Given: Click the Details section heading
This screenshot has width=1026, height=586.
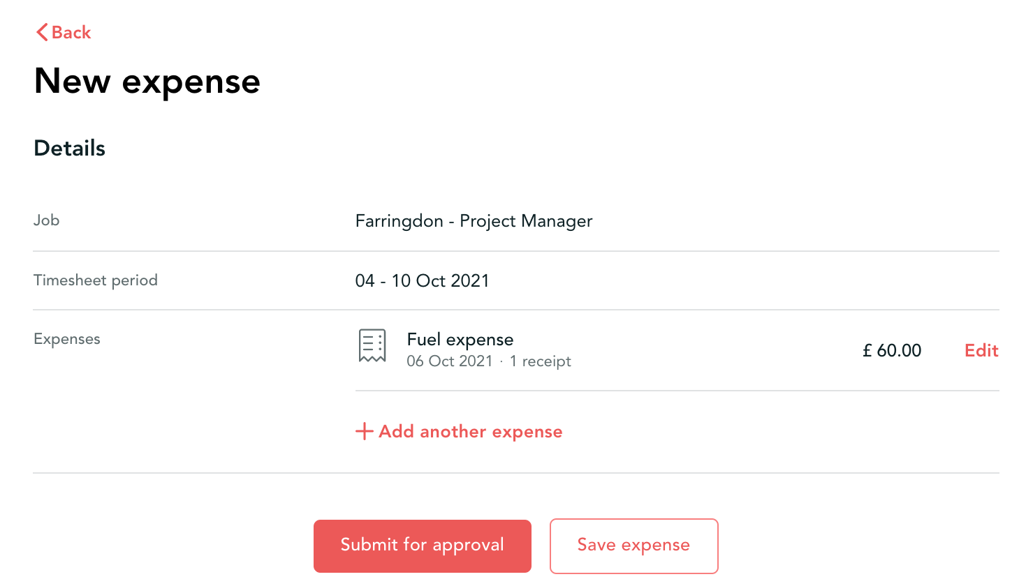Looking at the screenshot, I should pos(69,148).
